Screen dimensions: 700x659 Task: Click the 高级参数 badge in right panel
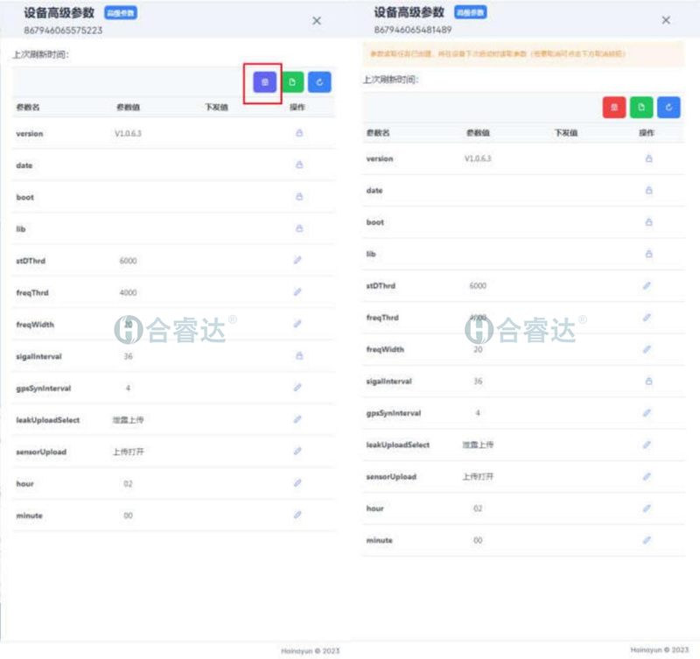(x=470, y=13)
